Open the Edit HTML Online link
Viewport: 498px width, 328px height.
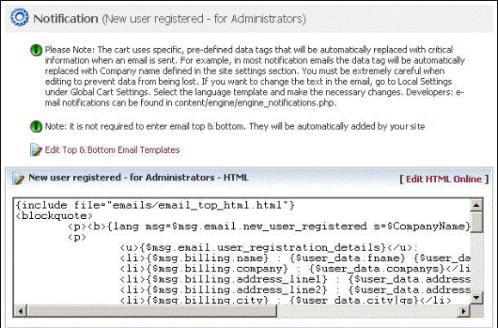[x=444, y=179]
